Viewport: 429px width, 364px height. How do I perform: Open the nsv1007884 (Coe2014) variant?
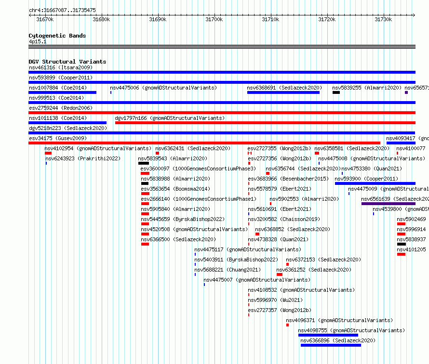58,88
